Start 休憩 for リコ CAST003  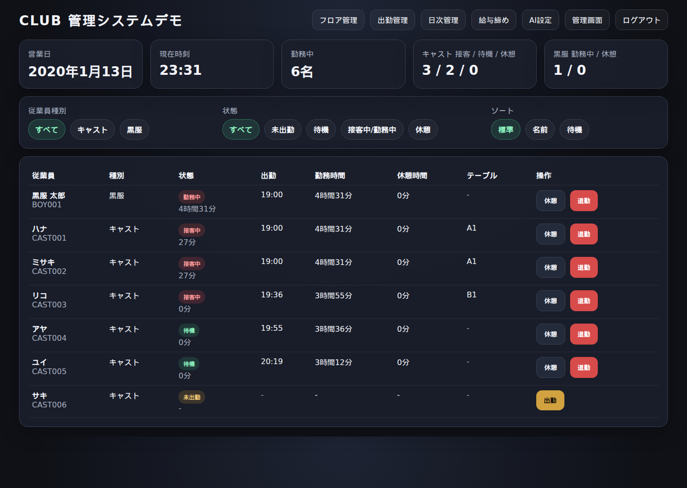551,301
